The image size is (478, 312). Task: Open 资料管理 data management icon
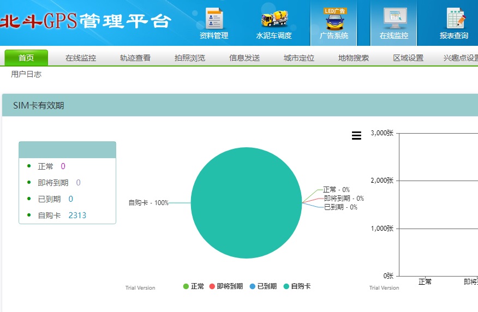[x=214, y=23]
